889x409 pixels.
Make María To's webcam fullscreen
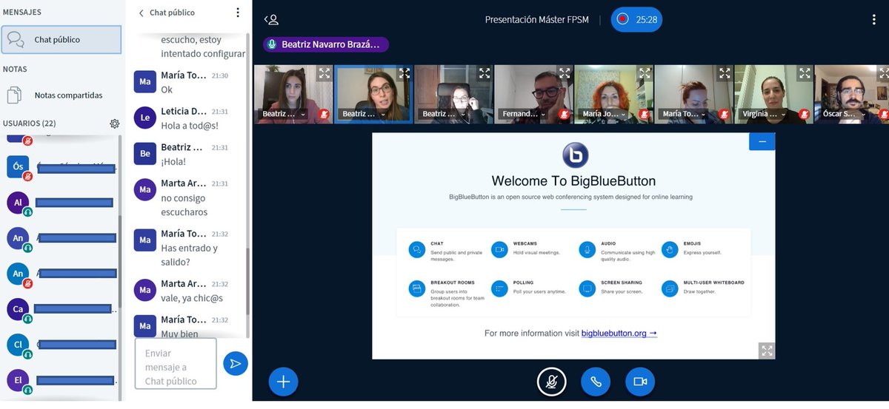(725, 73)
